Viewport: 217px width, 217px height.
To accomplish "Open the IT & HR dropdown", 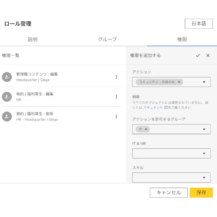I will 171,153.
